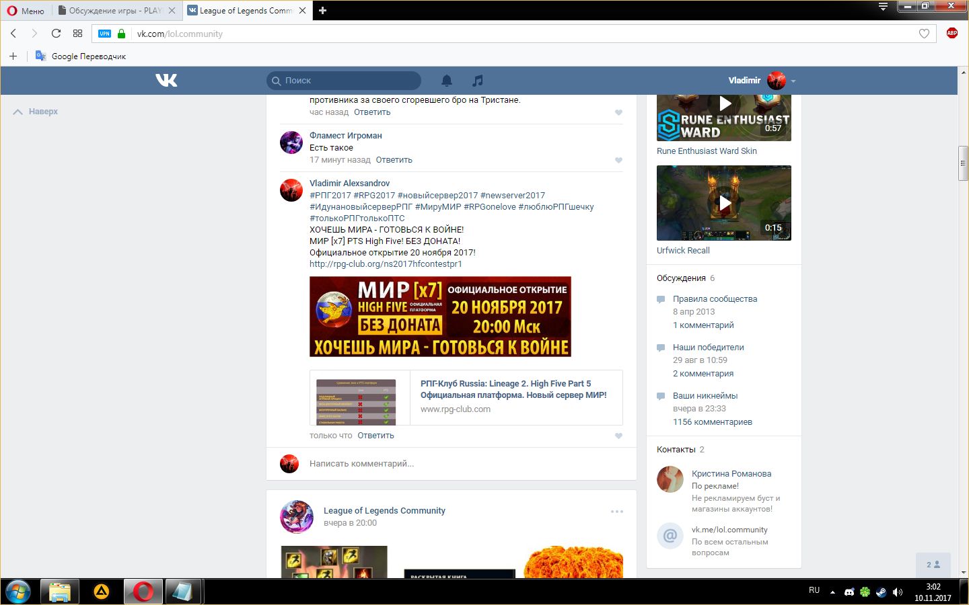
Task: Open a new browser tab
Action: coord(322,11)
